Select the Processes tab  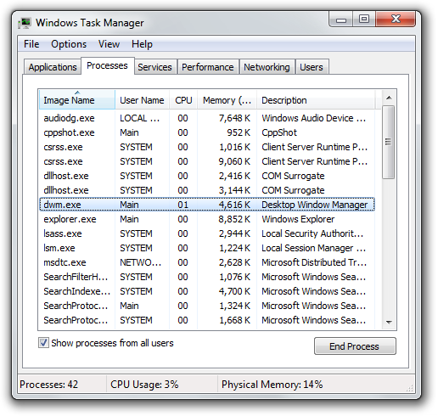[107, 65]
